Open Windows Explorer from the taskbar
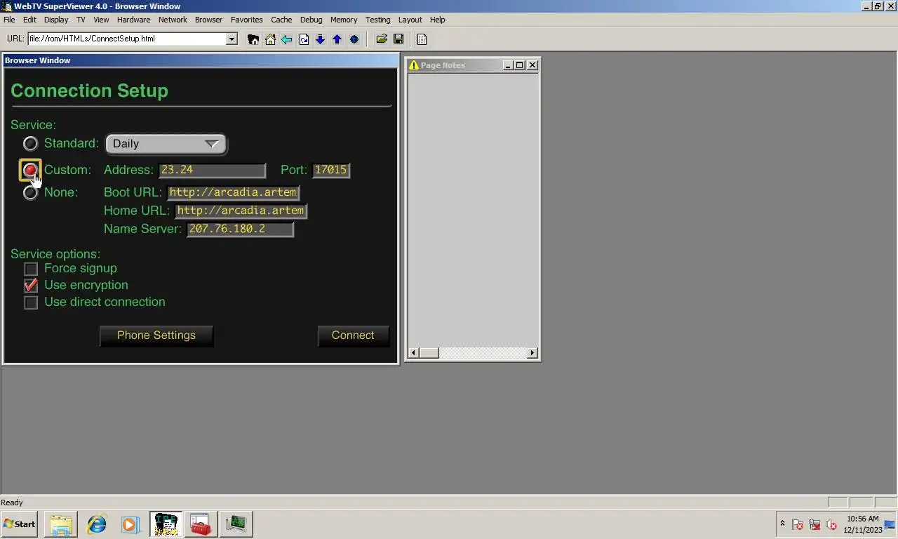Image resolution: width=898 pixels, height=539 pixels. 60,524
